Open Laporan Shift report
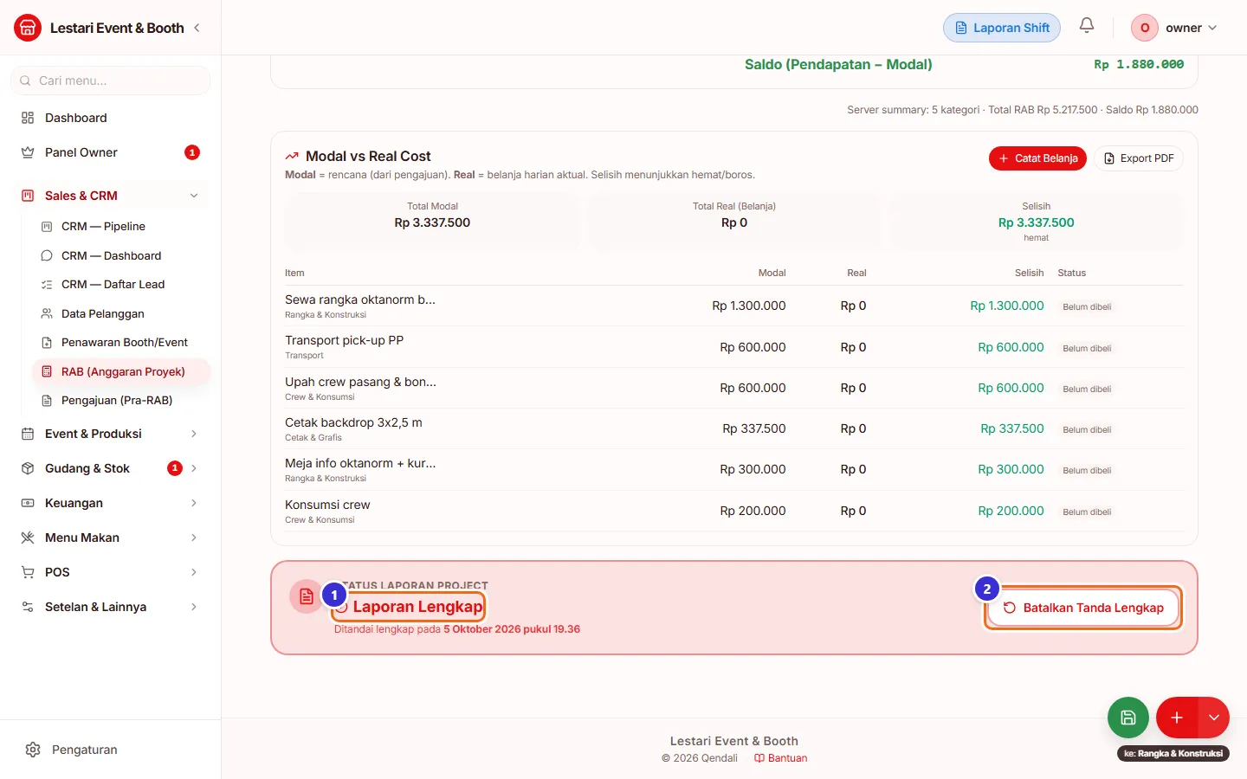The height and width of the screenshot is (779, 1247). 1002,28
